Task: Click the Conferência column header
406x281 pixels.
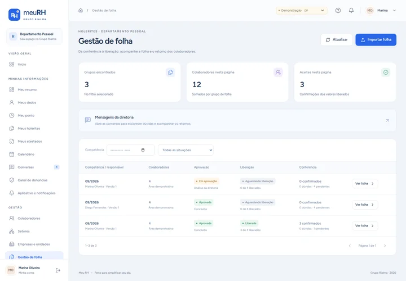Action: coord(308,167)
